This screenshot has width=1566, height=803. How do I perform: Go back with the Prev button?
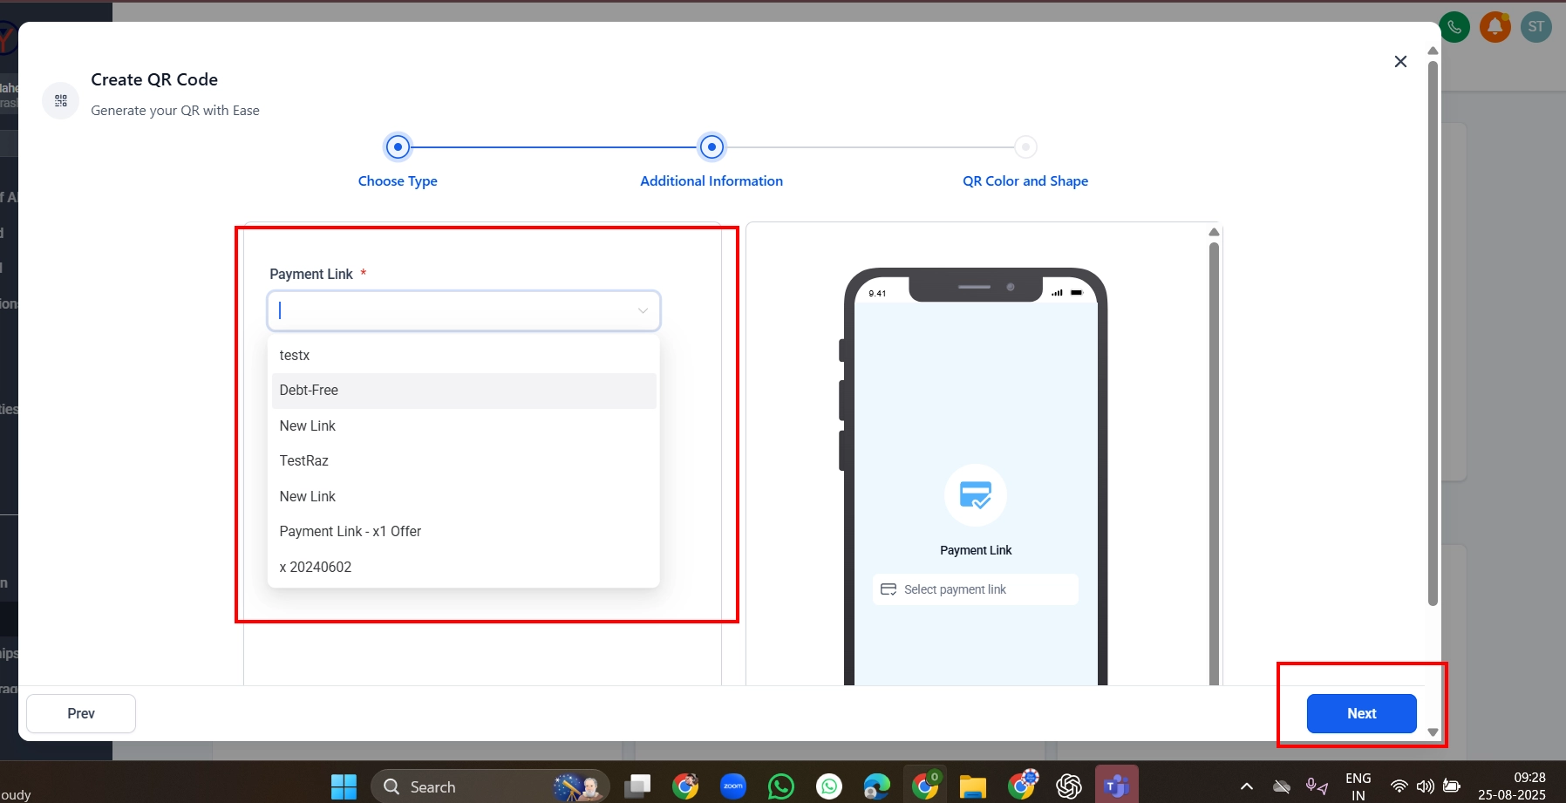pyautogui.click(x=81, y=714)
